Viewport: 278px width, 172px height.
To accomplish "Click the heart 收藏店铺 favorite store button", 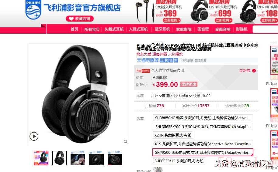I will pos(80,19).
